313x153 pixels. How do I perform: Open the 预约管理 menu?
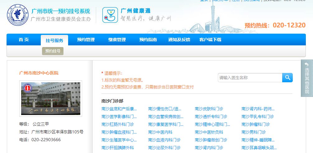(x=86, y=40)
